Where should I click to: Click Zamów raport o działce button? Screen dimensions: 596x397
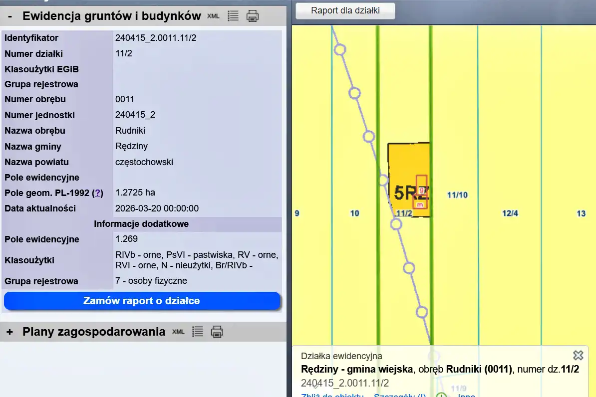tap(142, 301)
